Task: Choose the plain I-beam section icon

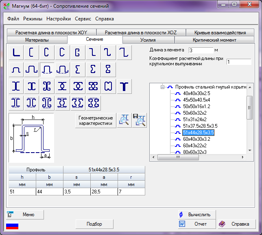Action: coord(16,86)
